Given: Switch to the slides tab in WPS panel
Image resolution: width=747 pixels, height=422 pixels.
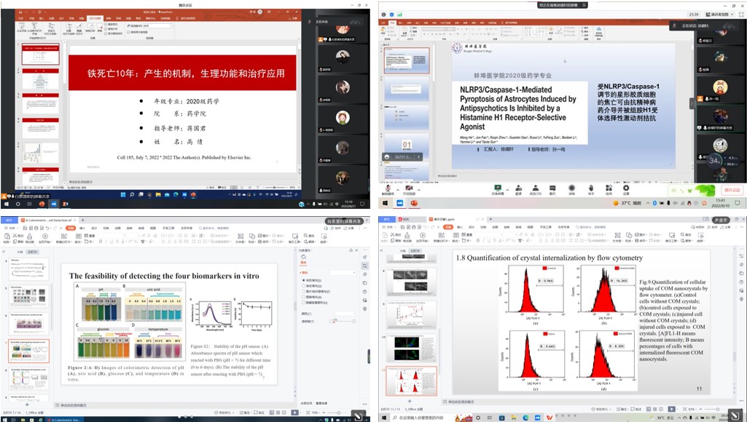Looking at the screenshot, I should [33, 252].
